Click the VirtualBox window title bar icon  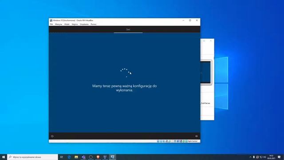pyautogui.click(x=51, y=20)
